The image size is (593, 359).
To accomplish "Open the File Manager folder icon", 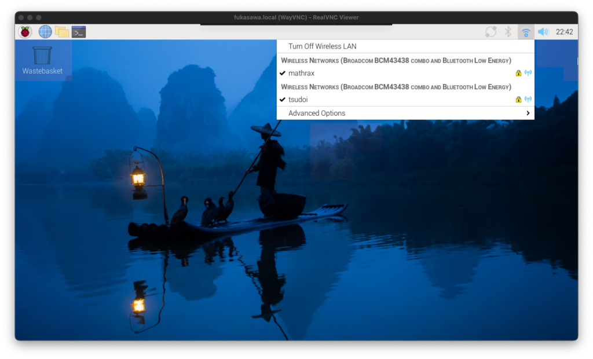I will point(62,32).
